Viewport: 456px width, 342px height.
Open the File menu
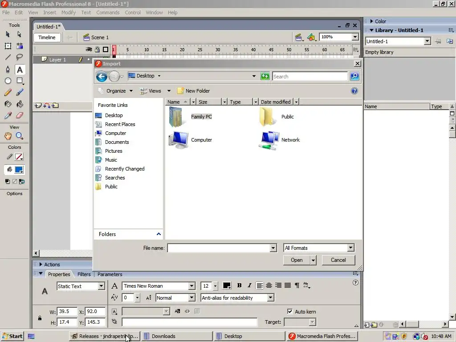tap(6, 12)
